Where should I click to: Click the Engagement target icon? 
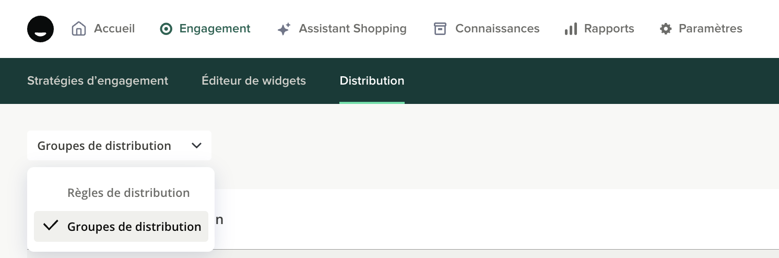pos(166,29)
